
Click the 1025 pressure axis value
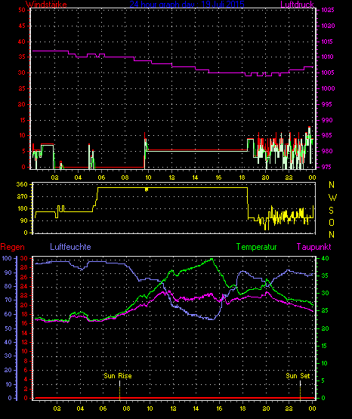click(328, 10)
